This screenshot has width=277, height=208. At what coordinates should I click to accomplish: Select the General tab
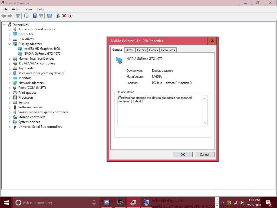tap(117, 50)
